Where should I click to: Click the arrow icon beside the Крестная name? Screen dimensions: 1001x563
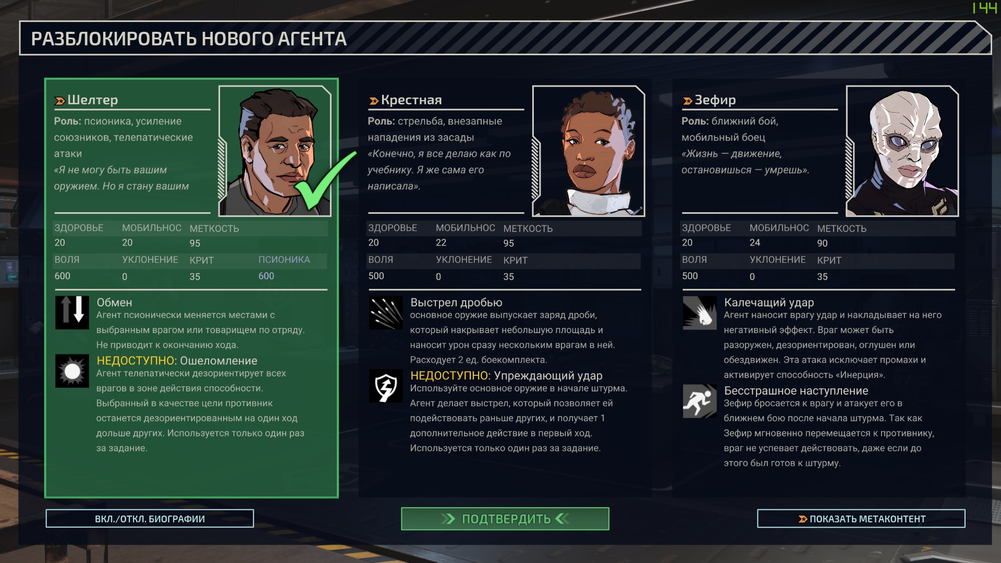[x=374, y=101]
